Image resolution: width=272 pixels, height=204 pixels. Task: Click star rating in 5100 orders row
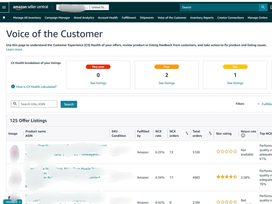tap(227, 152)
